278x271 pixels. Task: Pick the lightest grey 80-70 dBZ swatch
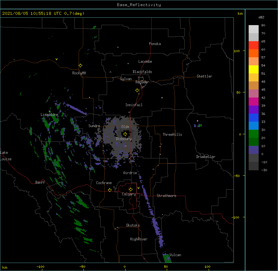253,29
